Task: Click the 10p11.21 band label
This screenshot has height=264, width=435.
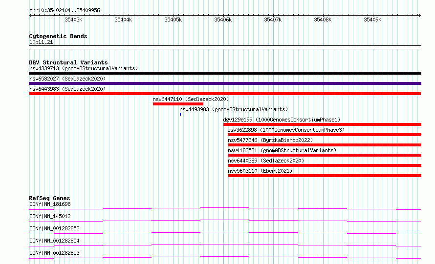Action: pyautogui.click(x=41, y=42)
